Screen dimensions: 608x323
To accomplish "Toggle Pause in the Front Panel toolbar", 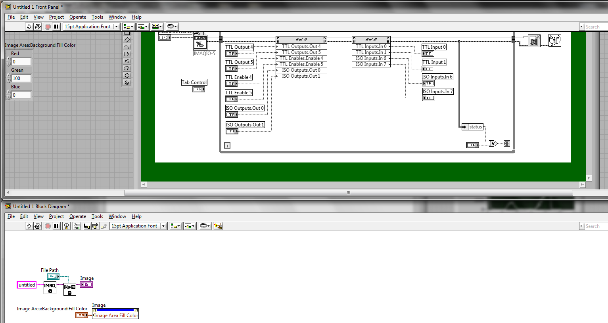I will (x=56, y=27).
